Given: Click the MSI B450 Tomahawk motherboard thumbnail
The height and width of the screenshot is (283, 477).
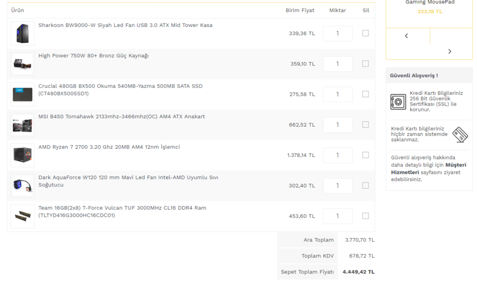Looking at the screenshot, I should [22, 125].
